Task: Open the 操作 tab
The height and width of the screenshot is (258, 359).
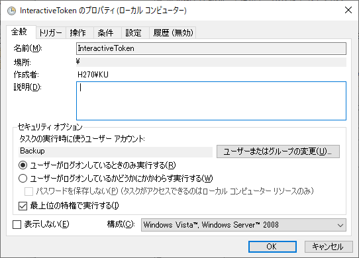Action: coord(79,32)
